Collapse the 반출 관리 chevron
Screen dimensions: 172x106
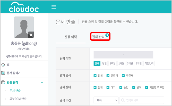pos(42,82)
